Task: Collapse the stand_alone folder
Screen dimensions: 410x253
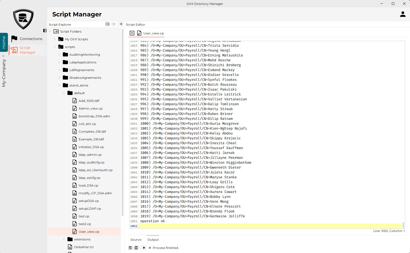Action: click(x=59, y=85)
